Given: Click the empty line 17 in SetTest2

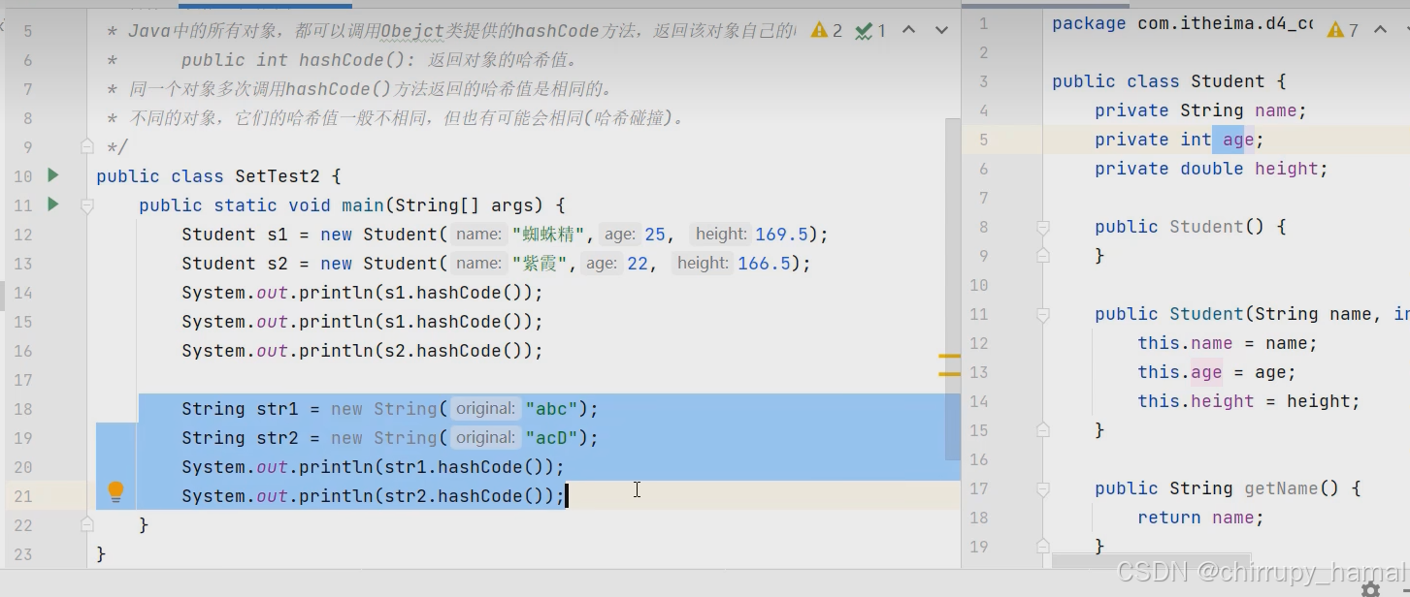Looking at the screenshot, I should (524, 380).
